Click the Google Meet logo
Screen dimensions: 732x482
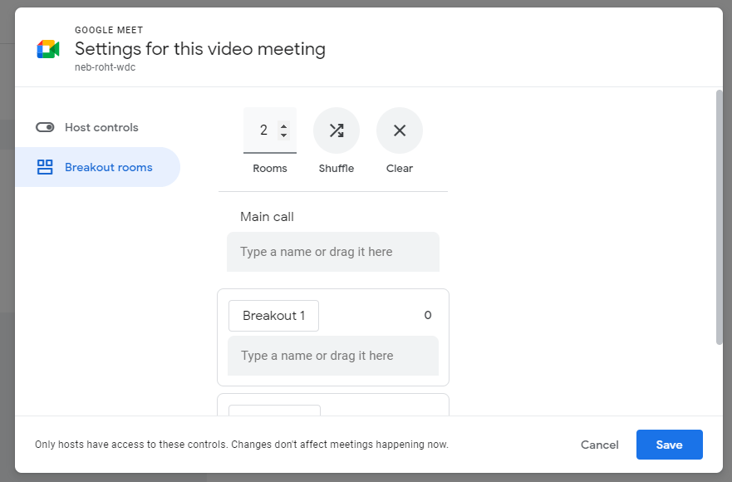click(x=47, y=49)
